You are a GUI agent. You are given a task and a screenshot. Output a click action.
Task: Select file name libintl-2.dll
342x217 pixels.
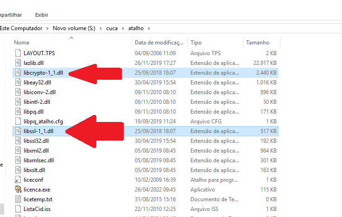coord(37,102)
